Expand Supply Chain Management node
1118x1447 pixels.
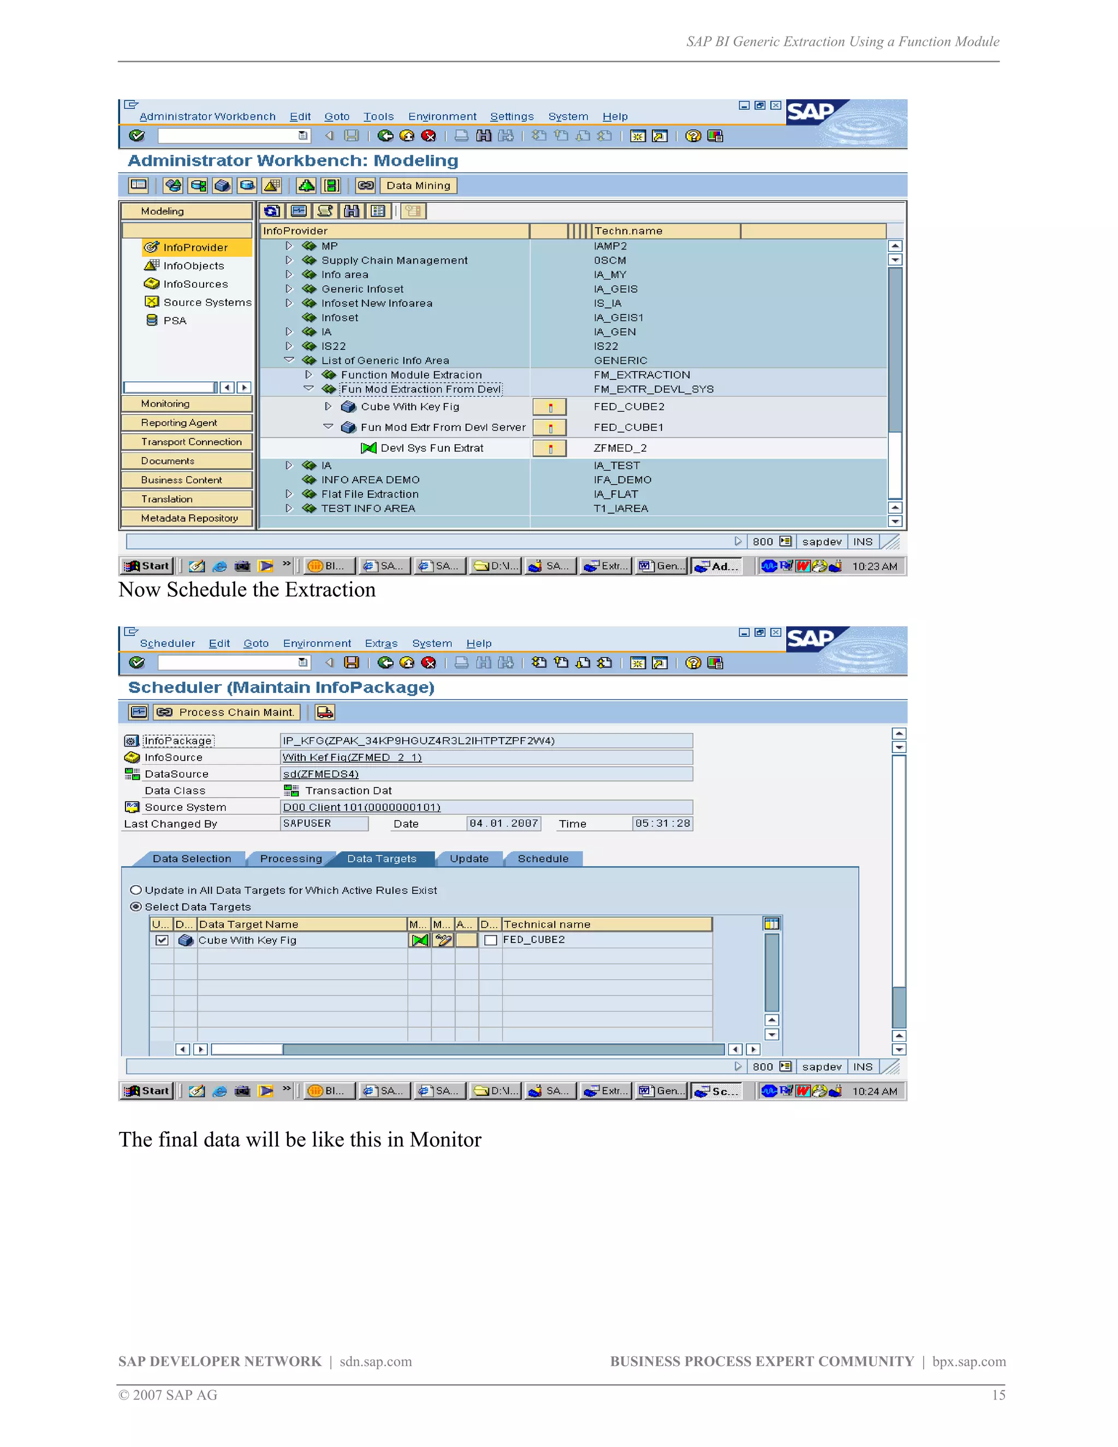click(x=289, y=260)
